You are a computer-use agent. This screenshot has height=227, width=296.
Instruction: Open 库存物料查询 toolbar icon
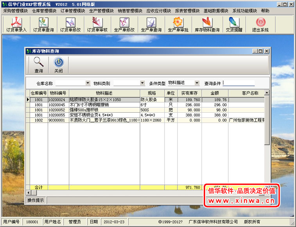[x=207, y=24]
